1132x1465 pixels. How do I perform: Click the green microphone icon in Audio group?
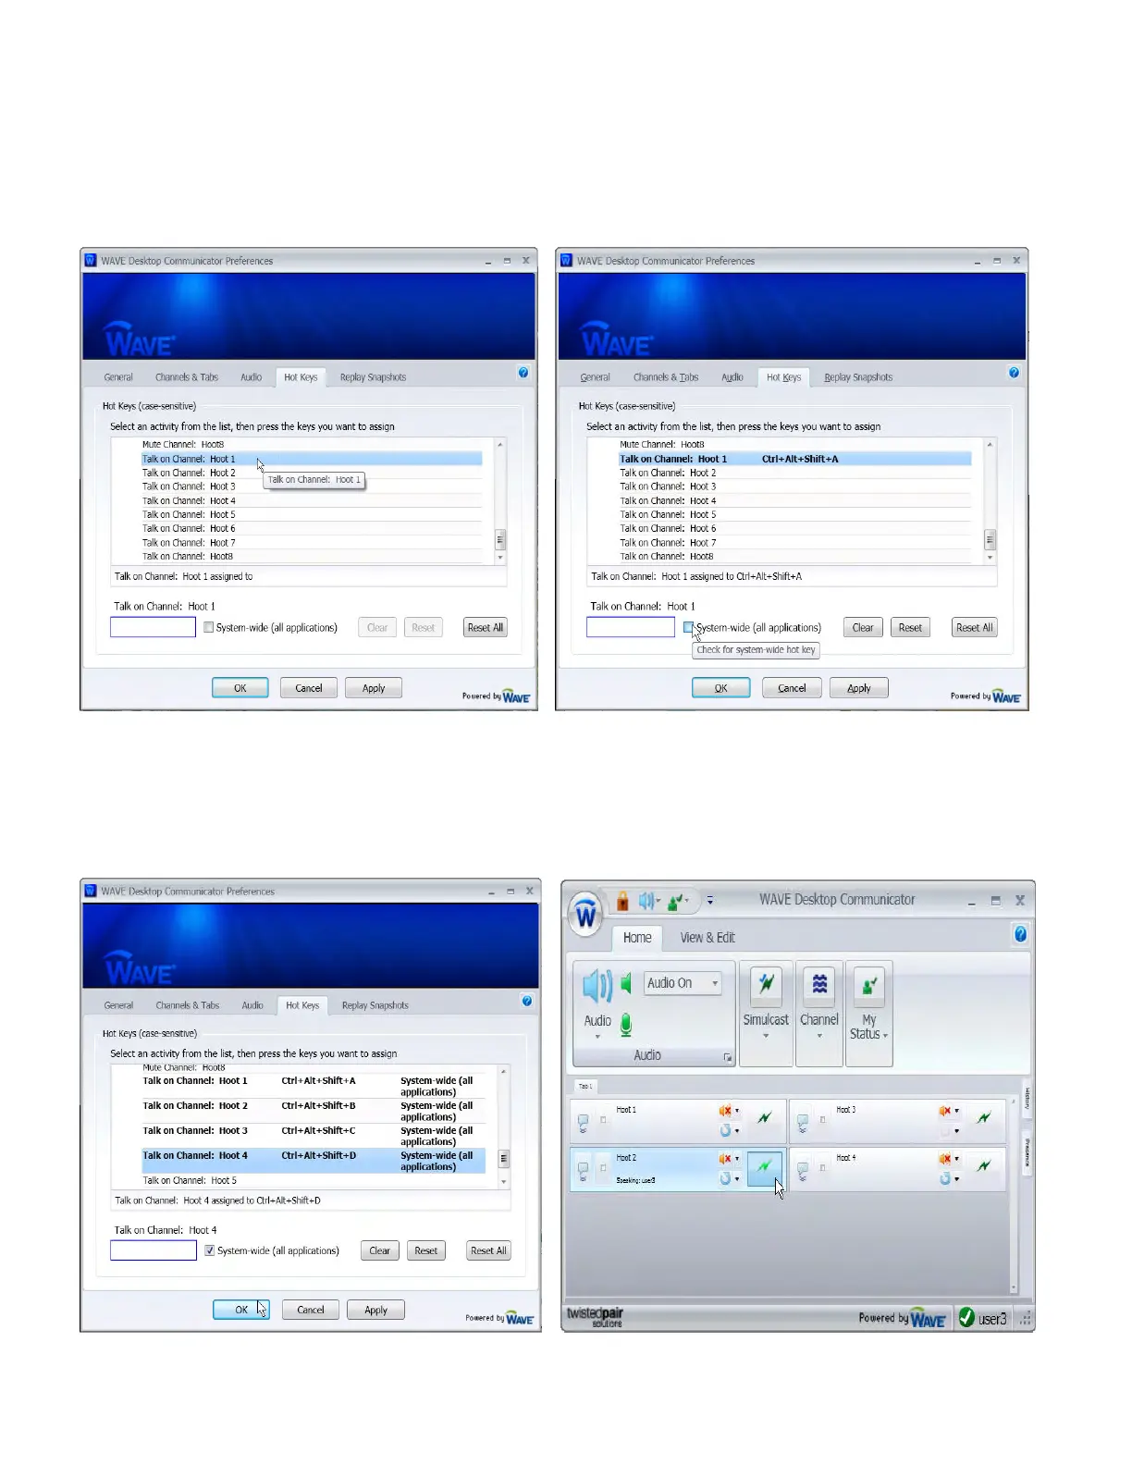pos(626,1024)
